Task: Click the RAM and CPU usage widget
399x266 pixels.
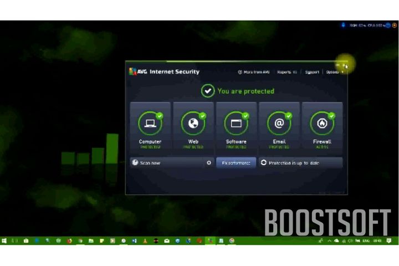Action: point(367,25)
